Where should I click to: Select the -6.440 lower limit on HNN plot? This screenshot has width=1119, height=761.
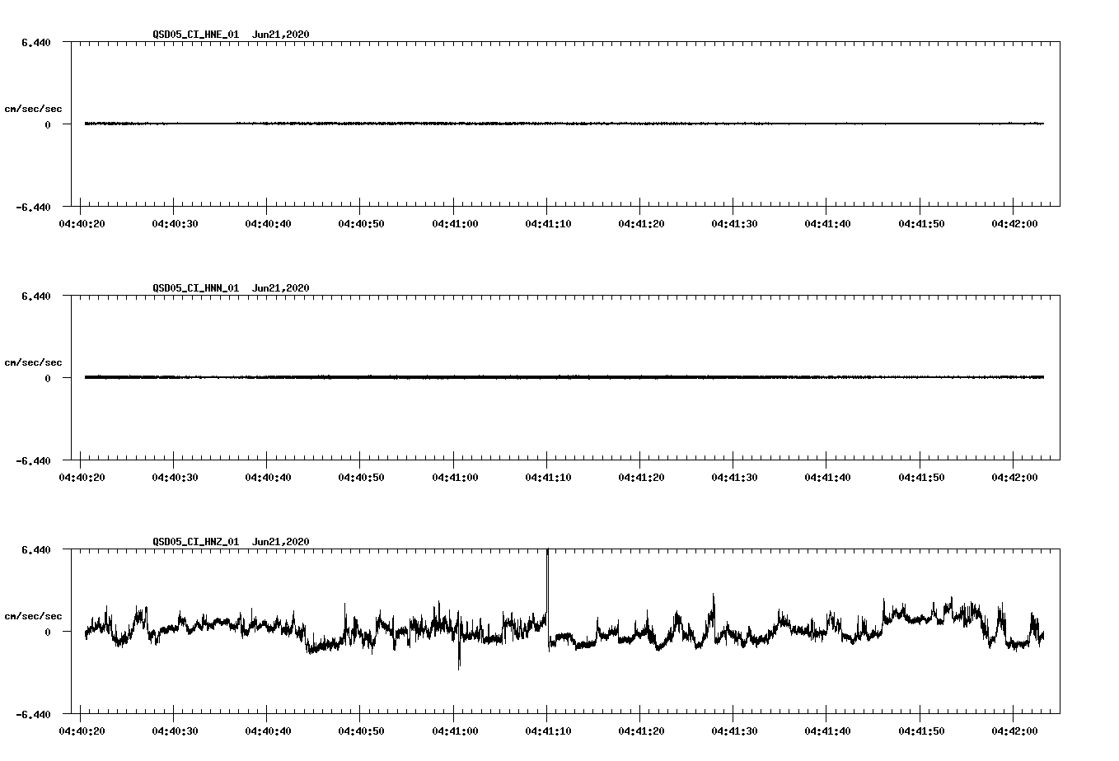(33, 461)
